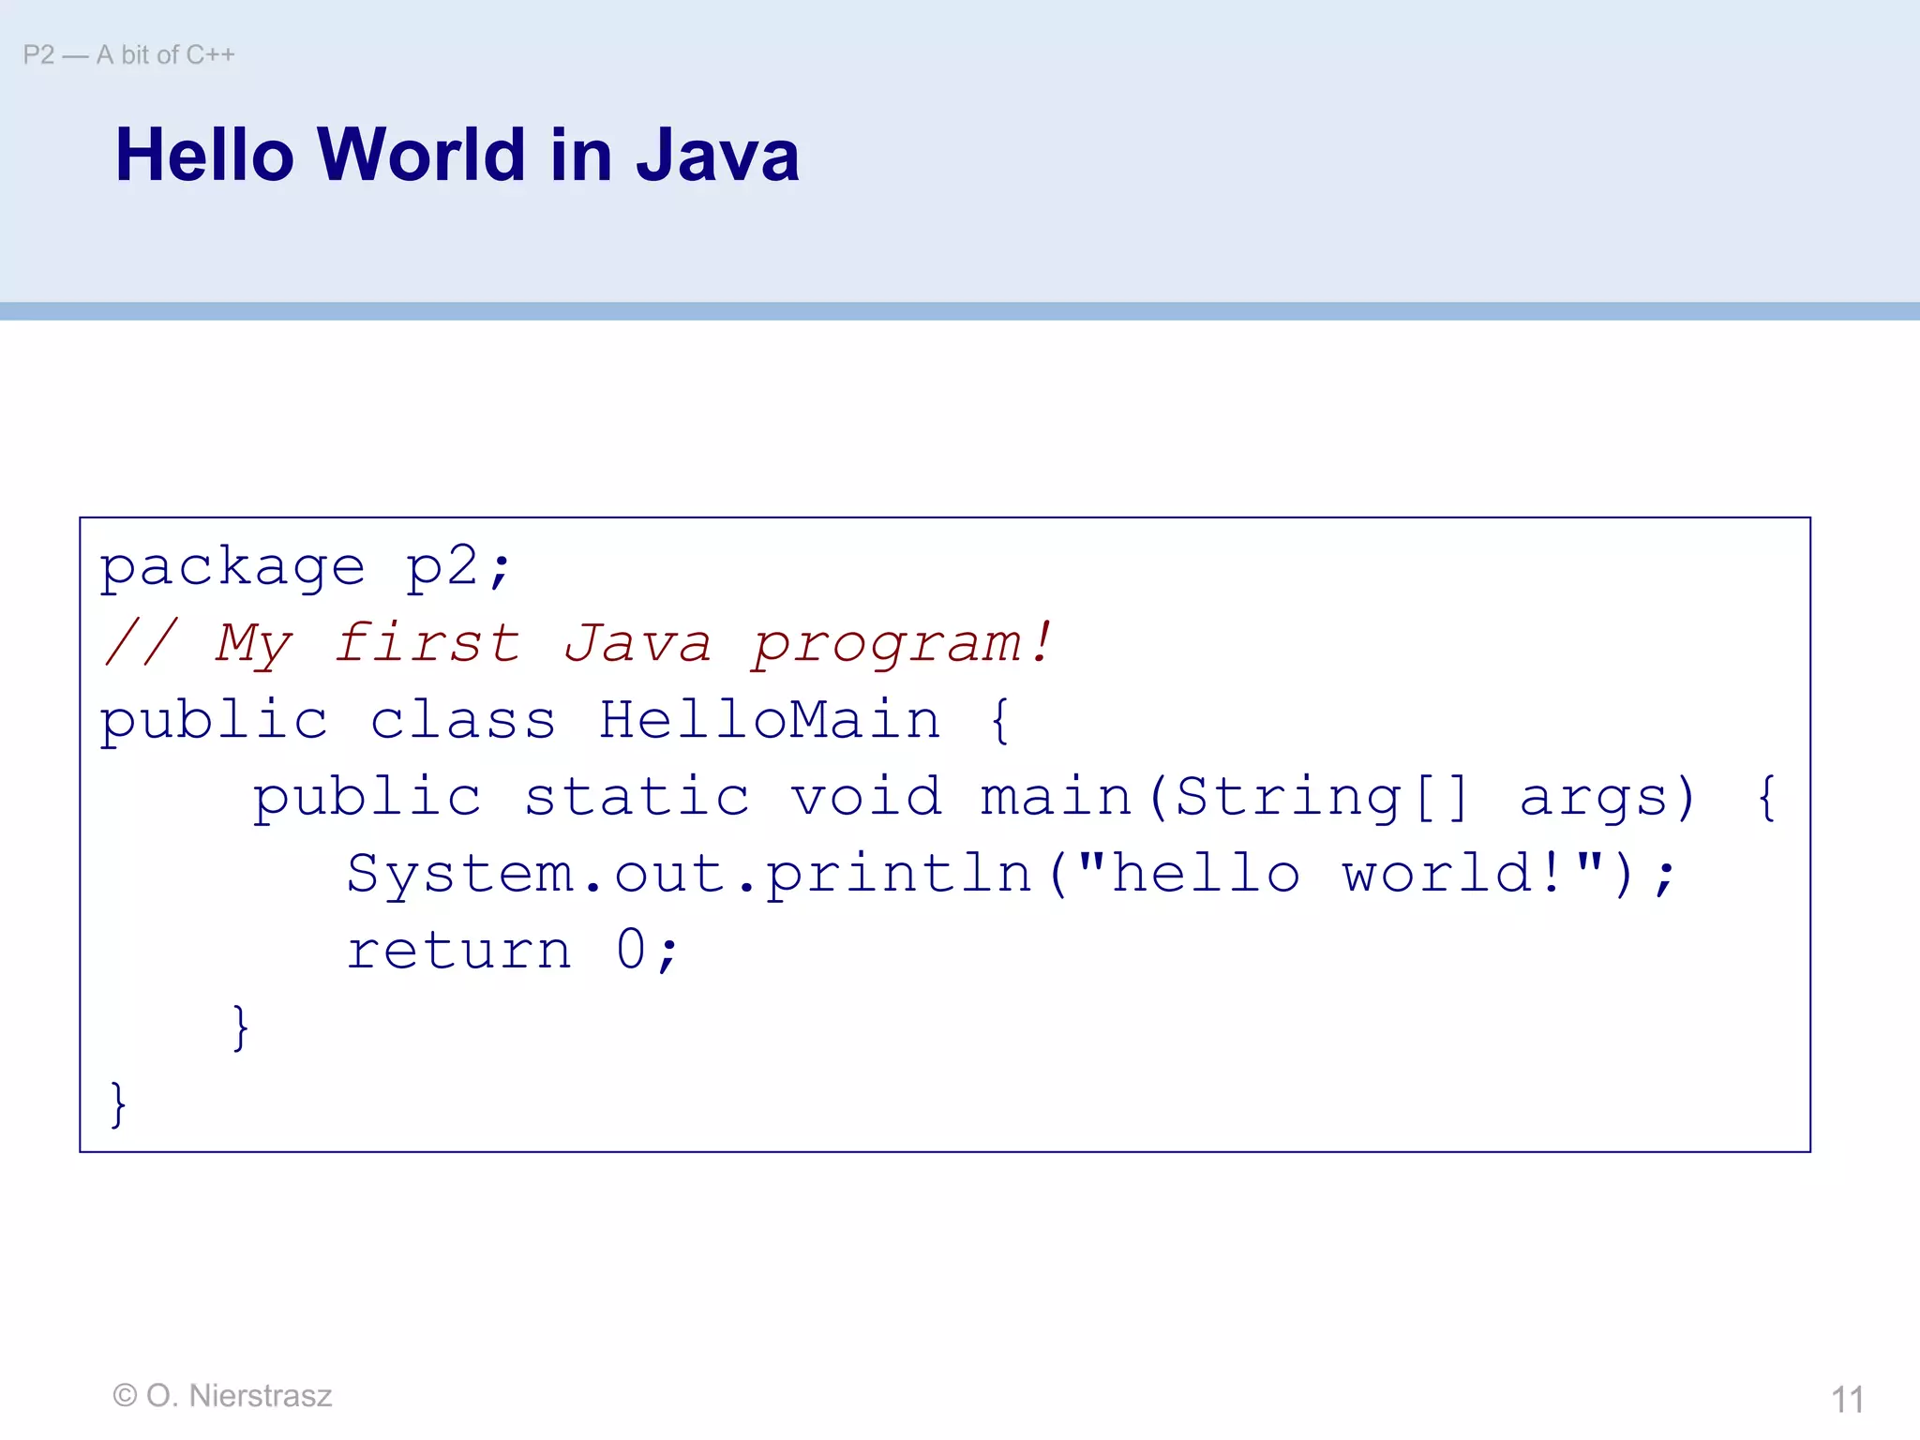Click the comment '// My first Java program!'

[578, 644]
